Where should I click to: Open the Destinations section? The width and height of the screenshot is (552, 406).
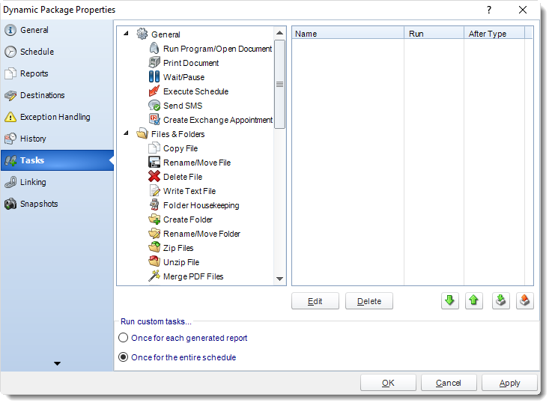(57, 95)
